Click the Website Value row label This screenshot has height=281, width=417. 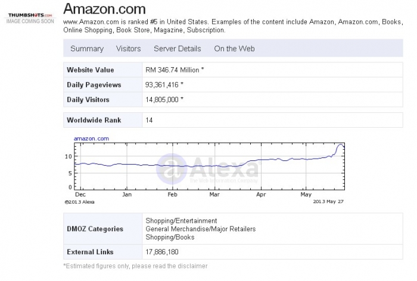pyautogui.click(x=91, y=70)
